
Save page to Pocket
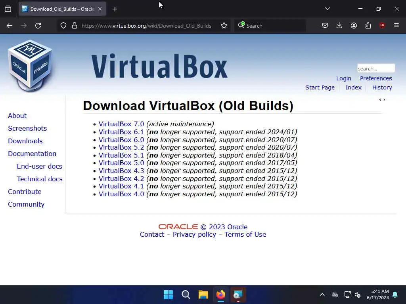point(325,25)
